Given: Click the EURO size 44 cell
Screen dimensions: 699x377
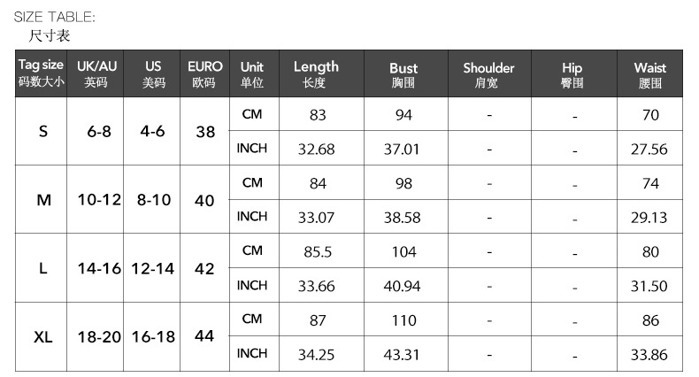Looking at the screenshot, I should click(204, 337).
